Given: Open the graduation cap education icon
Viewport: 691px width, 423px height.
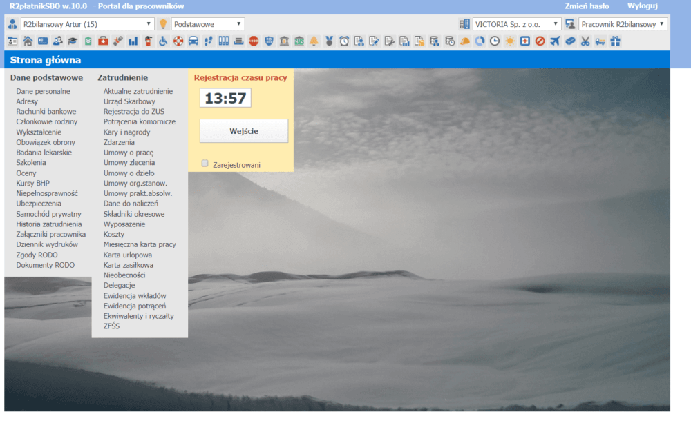Looking at the screenshot, I should pos(73,41).
